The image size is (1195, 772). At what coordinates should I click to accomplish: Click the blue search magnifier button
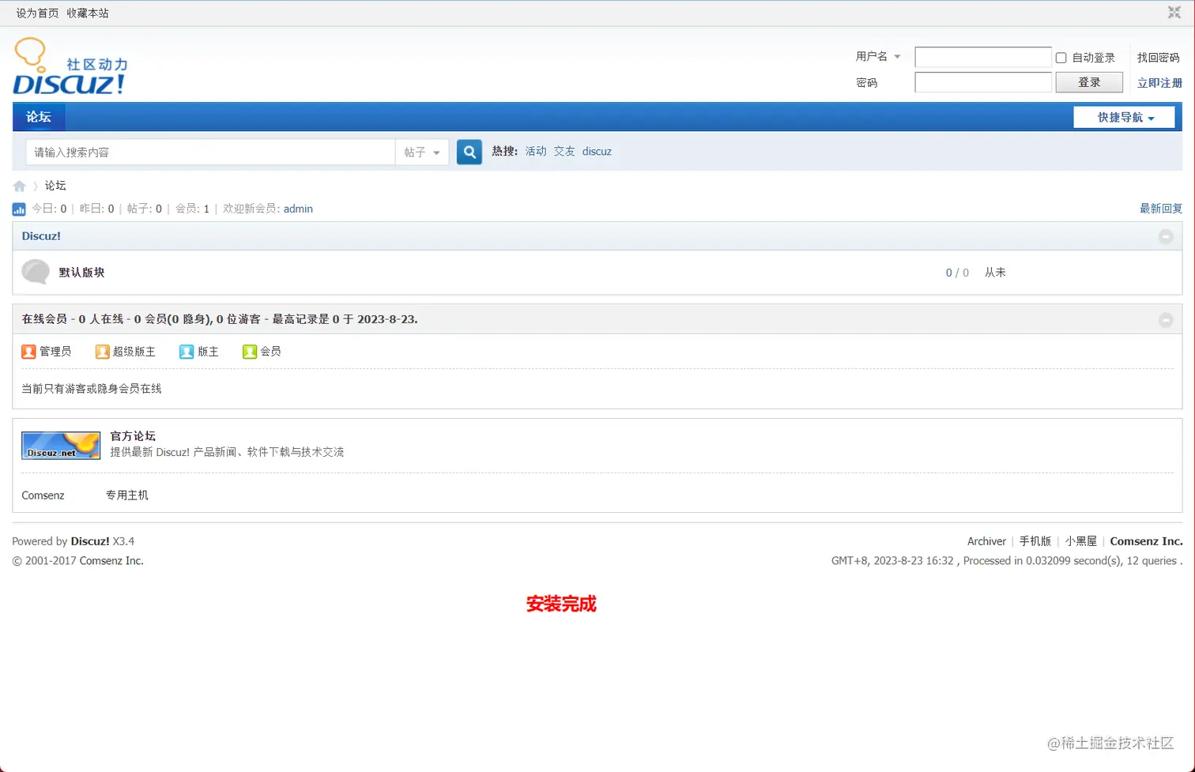tap(469, 152)
